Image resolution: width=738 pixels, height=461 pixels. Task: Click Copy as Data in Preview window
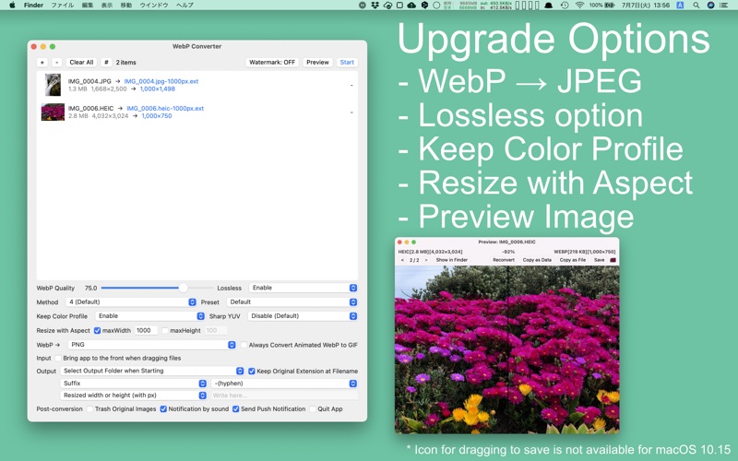[x=537, y=260]
